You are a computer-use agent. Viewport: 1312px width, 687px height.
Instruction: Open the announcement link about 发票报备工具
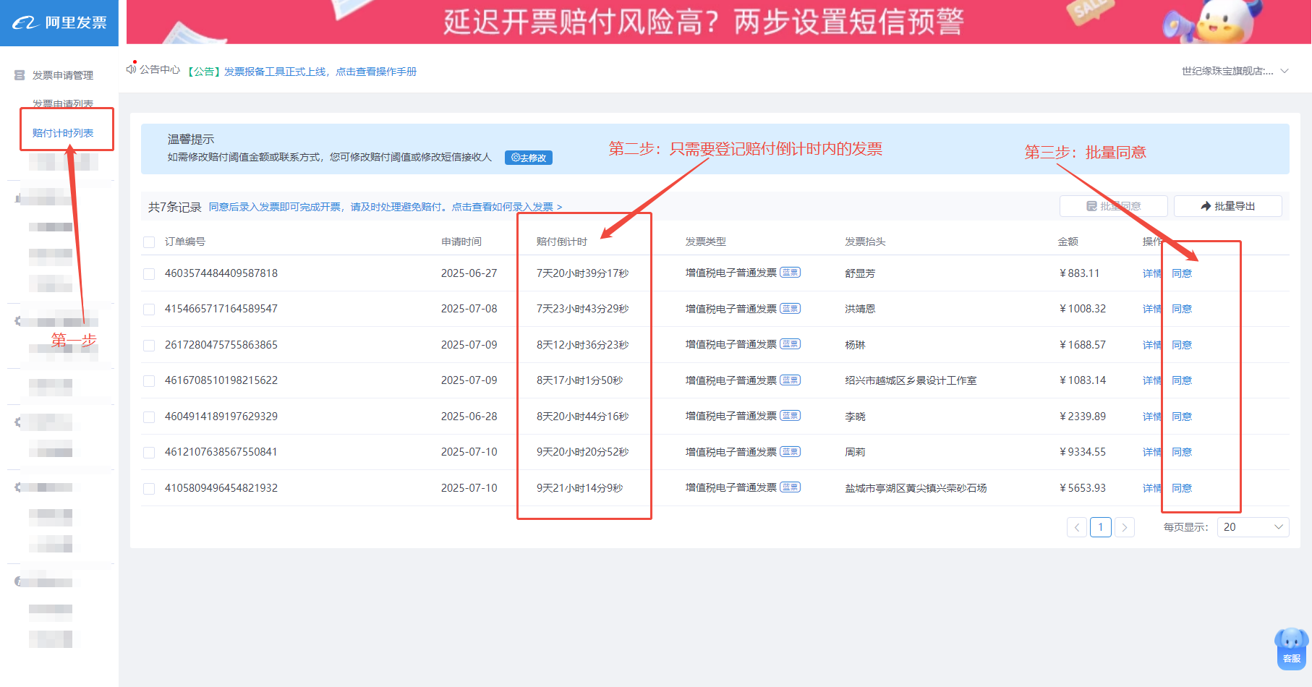(x=320, y=72)
